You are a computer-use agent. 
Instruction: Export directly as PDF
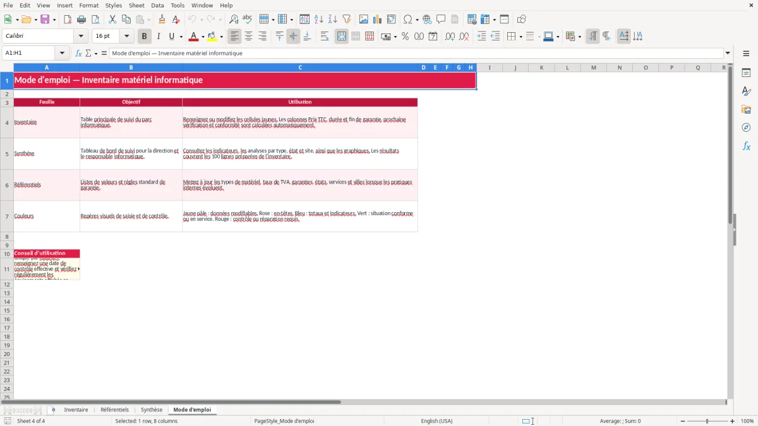pyautogui.click(x=68, y=20)
